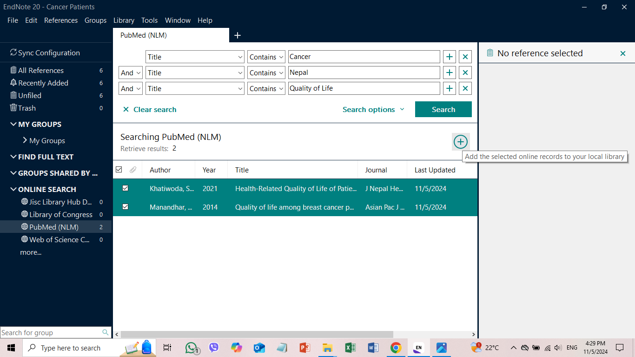The image size is (635, 357).
Task: Click the group search magnifier icon
Action: 106,332
